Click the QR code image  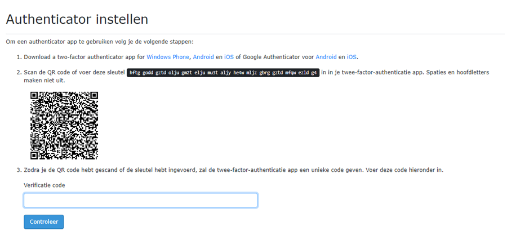(64, 126)
